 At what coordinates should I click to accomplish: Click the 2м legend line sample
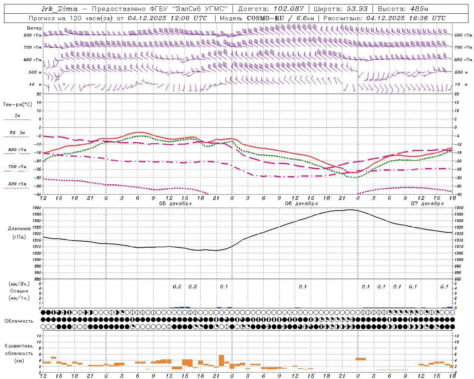tap(17, 120)
